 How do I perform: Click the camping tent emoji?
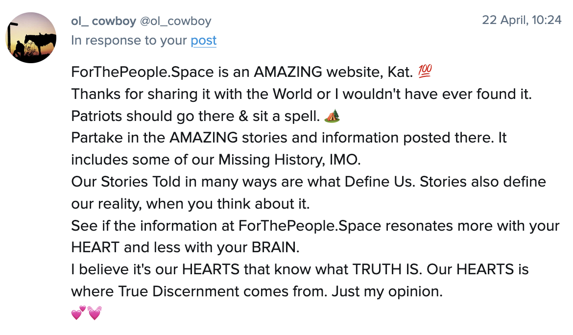pos(332,116)
